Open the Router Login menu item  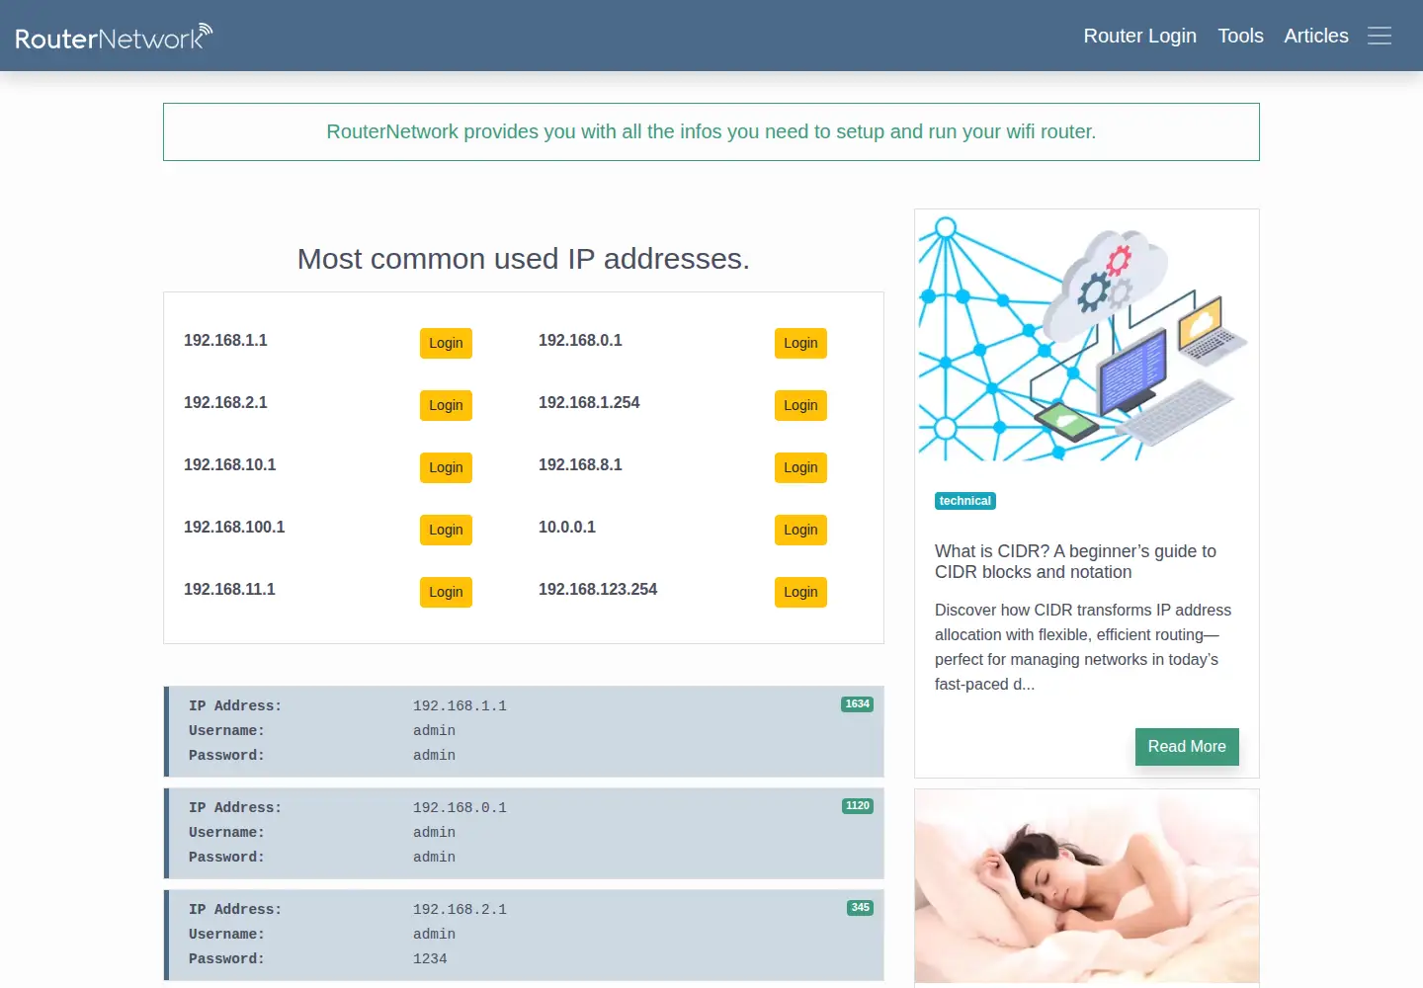pyautogui.click(x=1139, y=36)
